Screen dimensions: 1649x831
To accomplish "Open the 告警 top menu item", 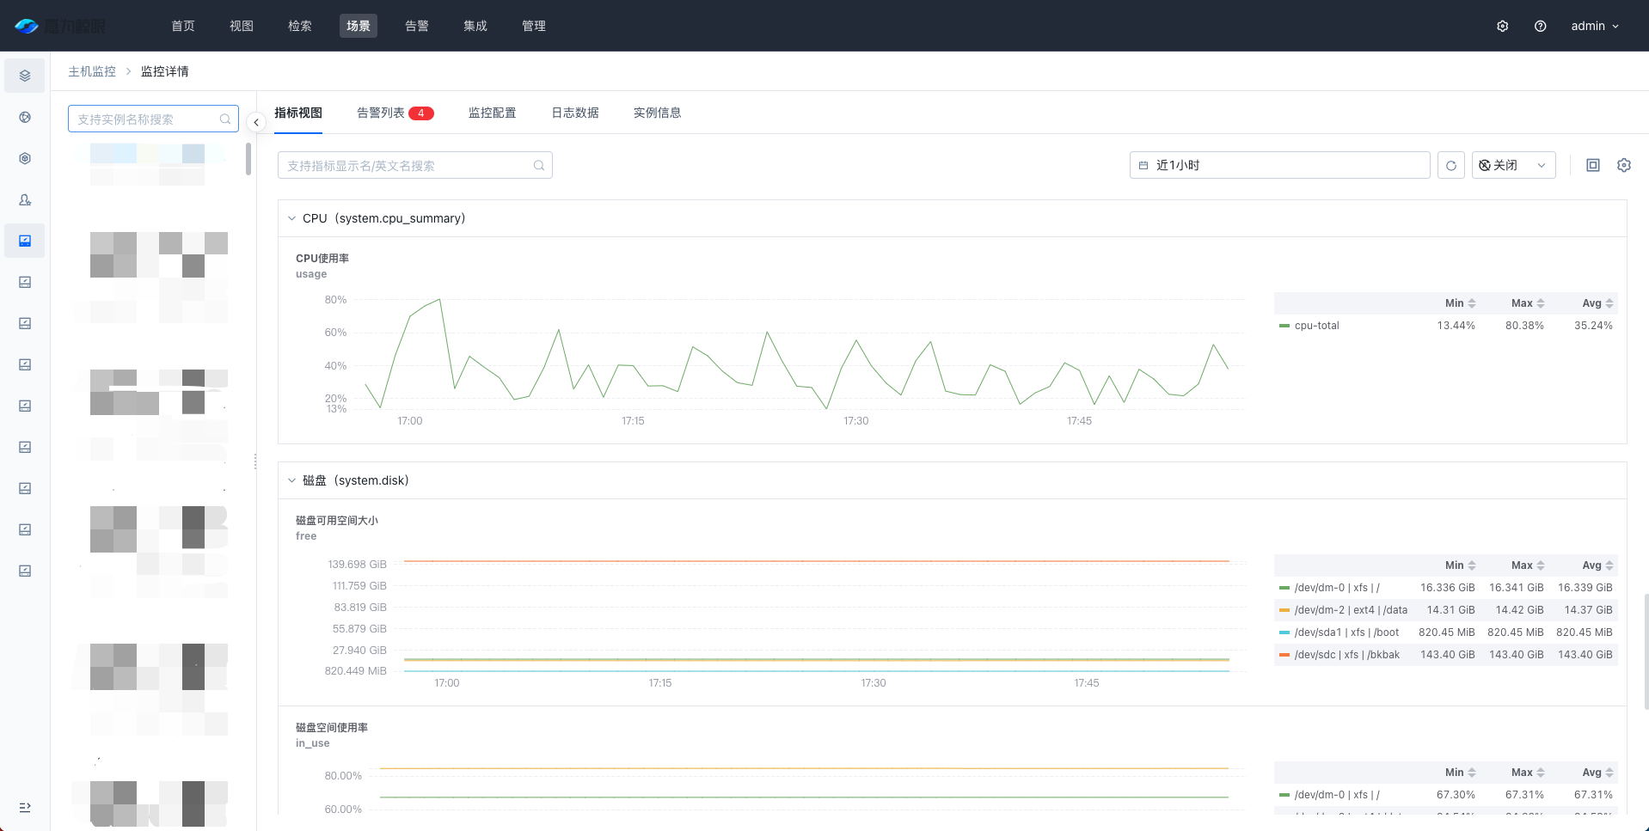I will 416,27.
